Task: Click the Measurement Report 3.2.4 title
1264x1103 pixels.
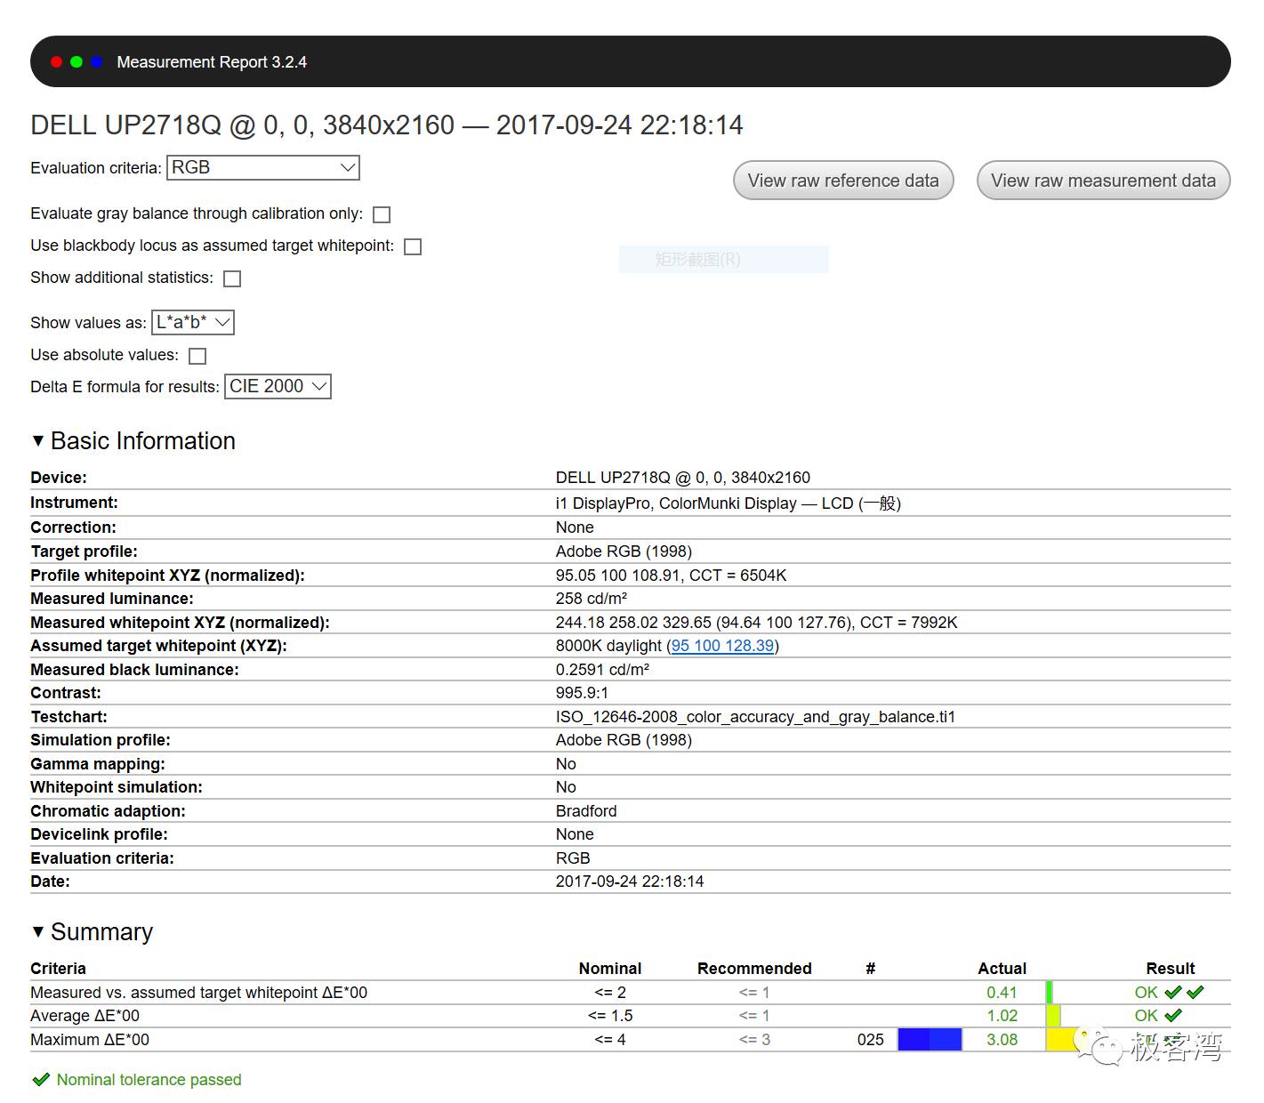Action: click(x=212, y=62)
